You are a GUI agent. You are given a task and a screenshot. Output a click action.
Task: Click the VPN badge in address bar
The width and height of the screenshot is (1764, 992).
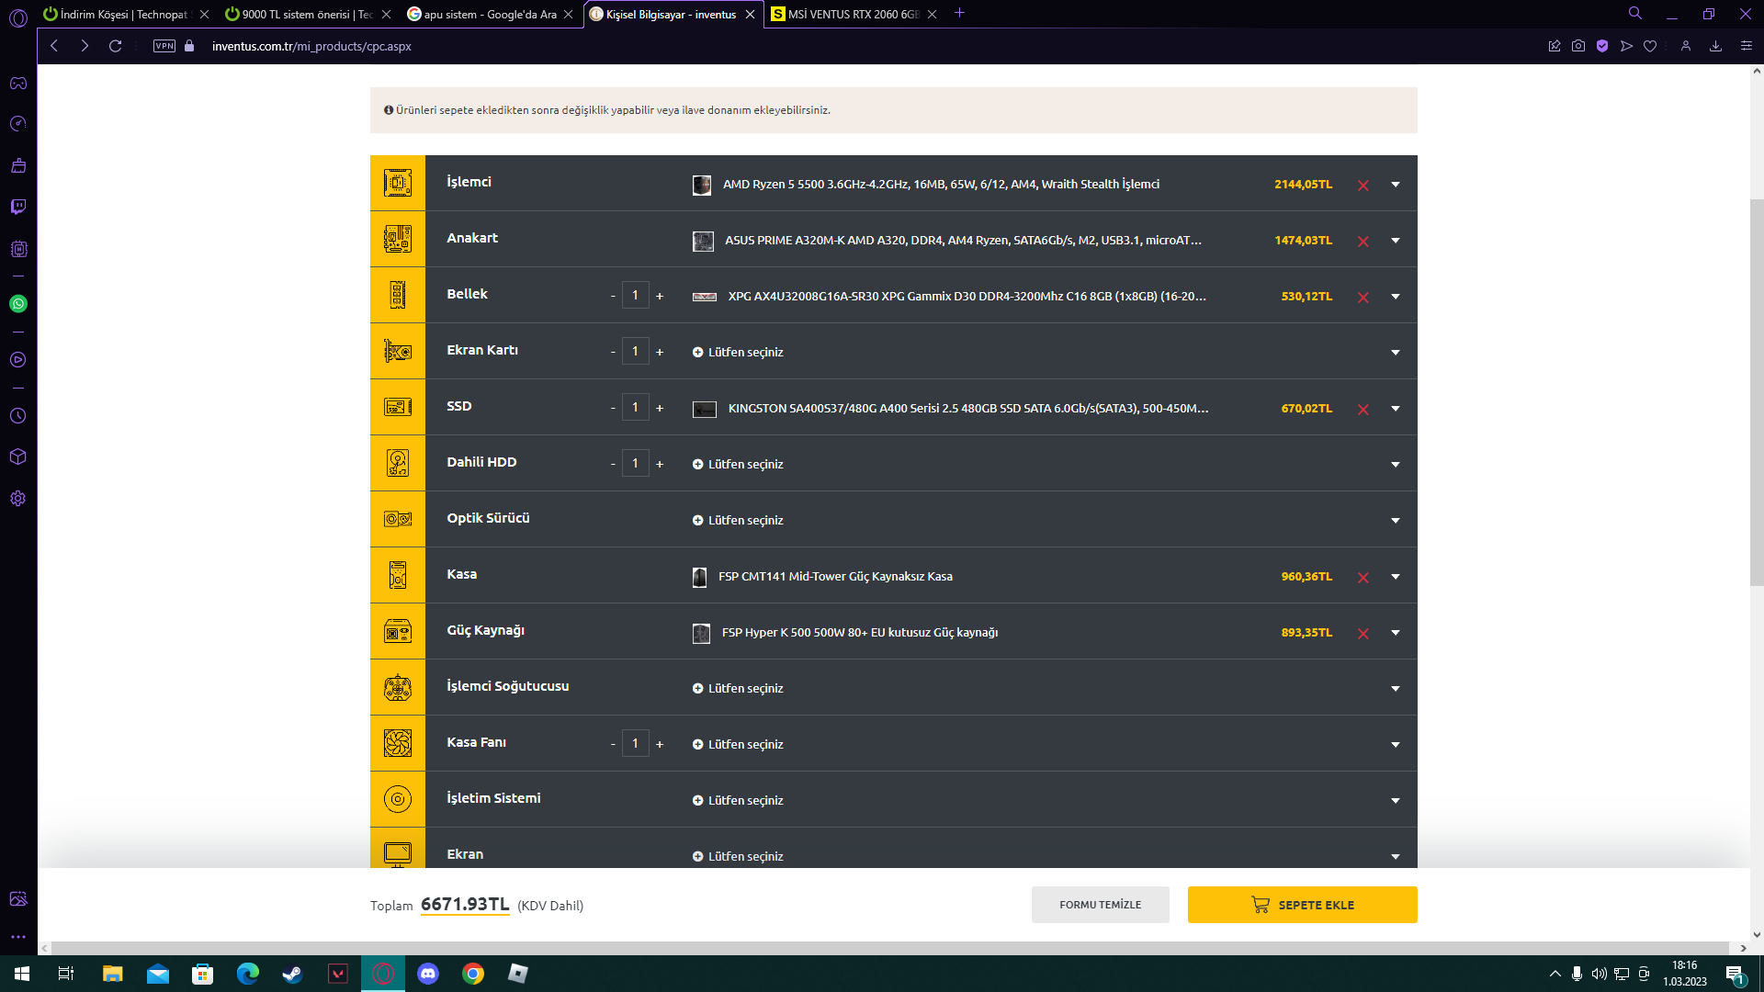tap(164, 46)
